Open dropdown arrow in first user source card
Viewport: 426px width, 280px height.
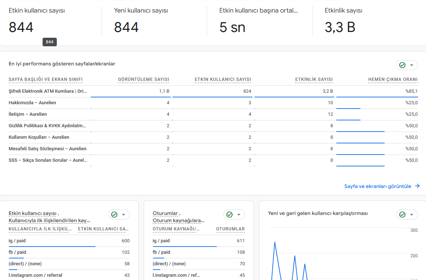coord(124,215)
